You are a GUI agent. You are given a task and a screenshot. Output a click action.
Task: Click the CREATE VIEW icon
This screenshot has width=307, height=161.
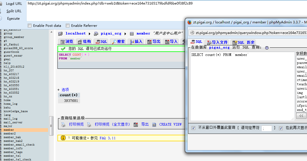[x=154, y=125]
